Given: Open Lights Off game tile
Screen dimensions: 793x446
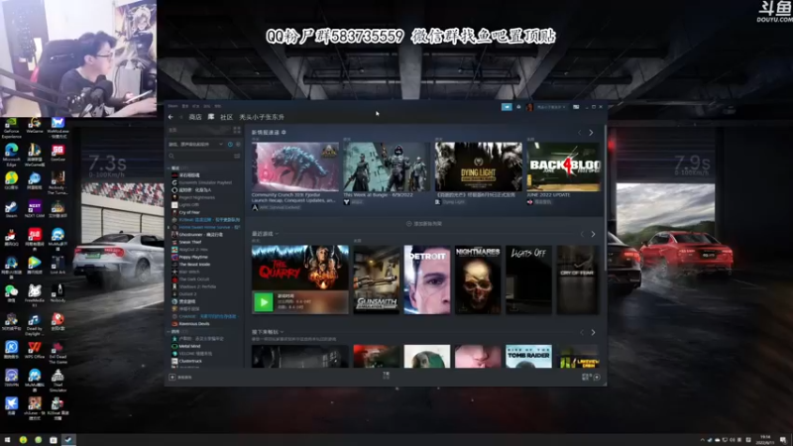Looking at the screenshot, I should [528, 279].
